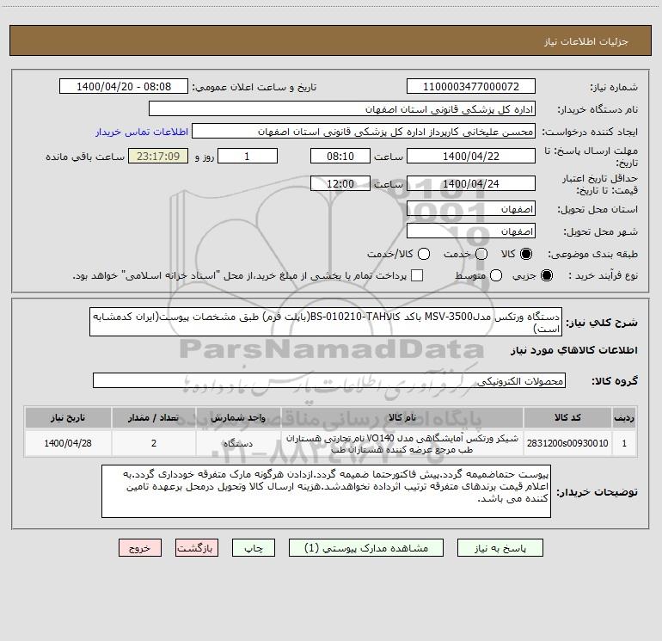Select the جزیی purchase type radio
The image size is (662, 641).
pyautogui.click(x=546, y=275)
